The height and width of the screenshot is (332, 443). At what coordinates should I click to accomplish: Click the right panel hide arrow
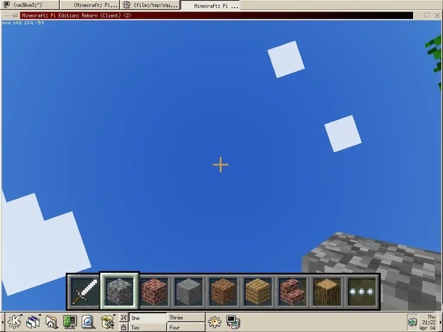click(x=440, y=322)
